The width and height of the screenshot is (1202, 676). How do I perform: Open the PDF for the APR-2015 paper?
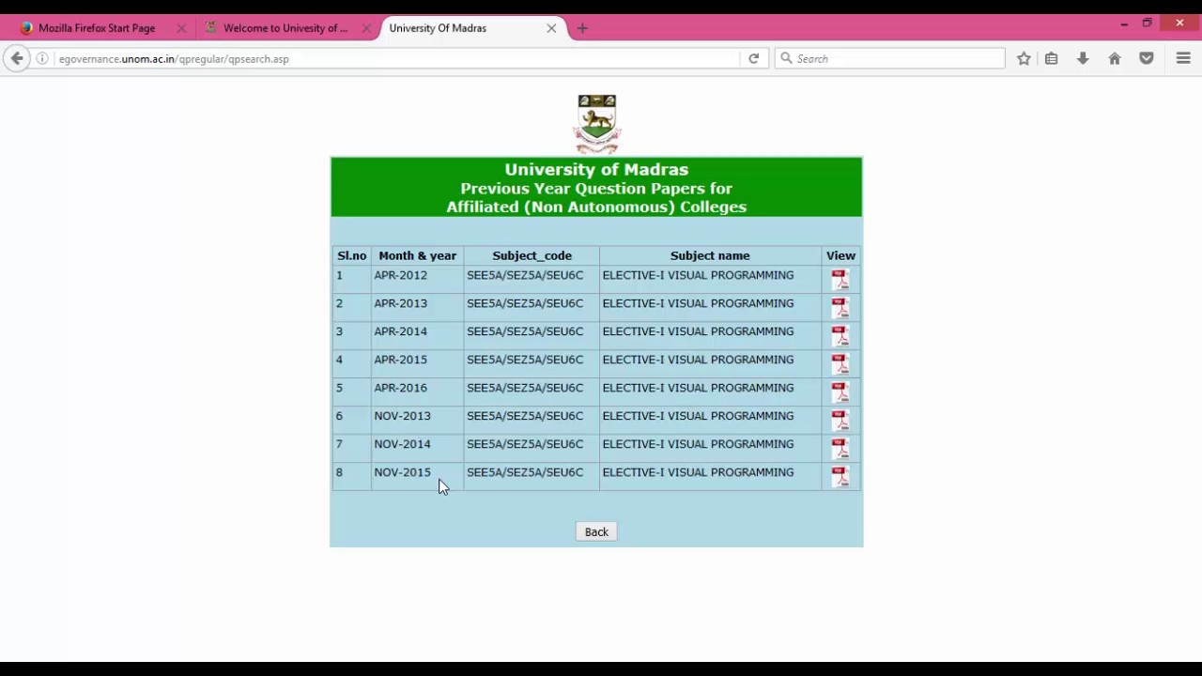840,364
